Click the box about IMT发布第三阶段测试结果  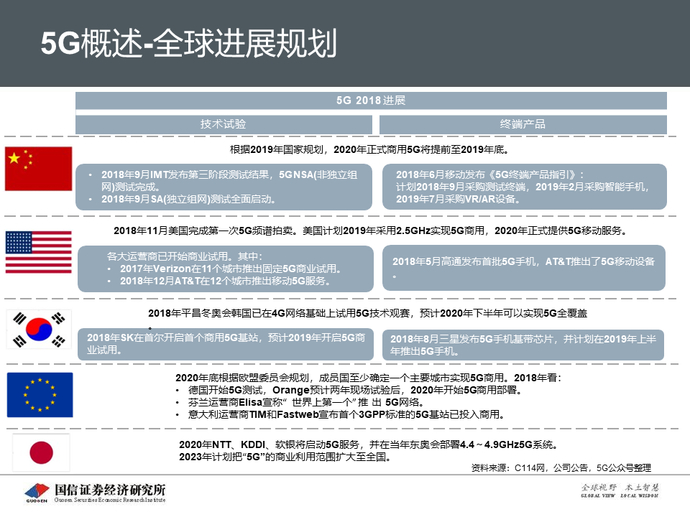pyautogui.click(x=224, y=187)
